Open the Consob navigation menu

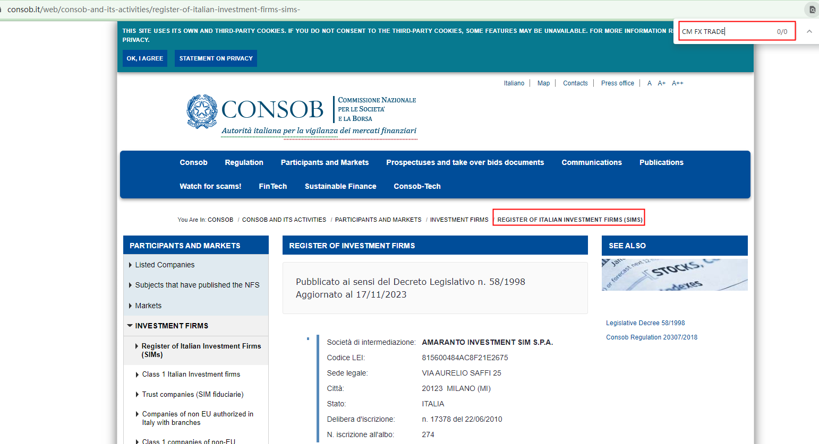[x=193, y=162]
